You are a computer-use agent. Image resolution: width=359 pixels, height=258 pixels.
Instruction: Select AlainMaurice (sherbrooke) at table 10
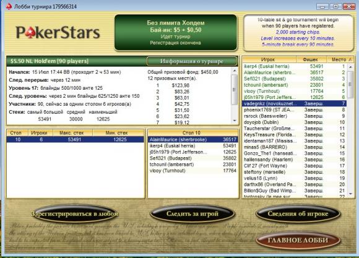[x=193, y=139]
